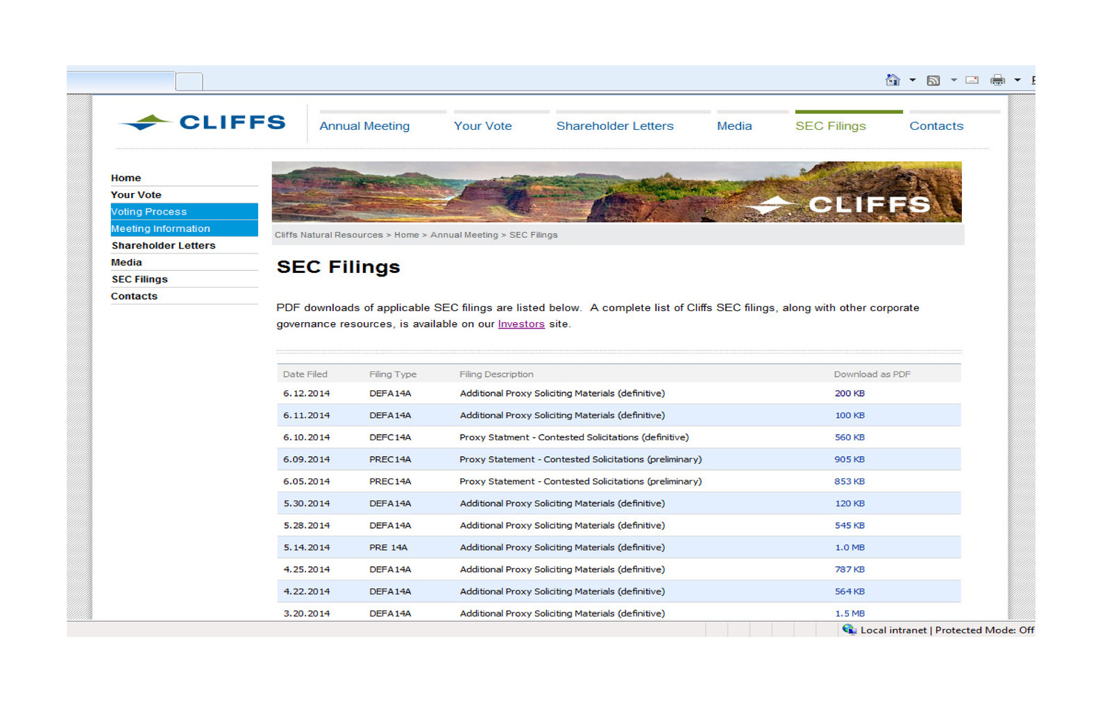Image resolution: width=1109 pixels, height=718 pixels.
Task: Click the security zone globe icon
Action: tap(849, 629)
